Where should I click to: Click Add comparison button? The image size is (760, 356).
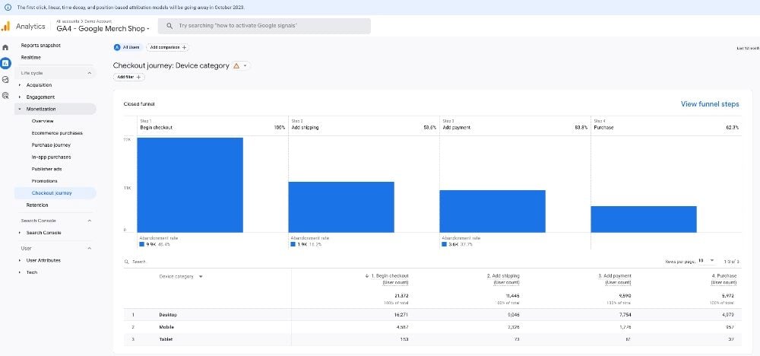(168, 47)
